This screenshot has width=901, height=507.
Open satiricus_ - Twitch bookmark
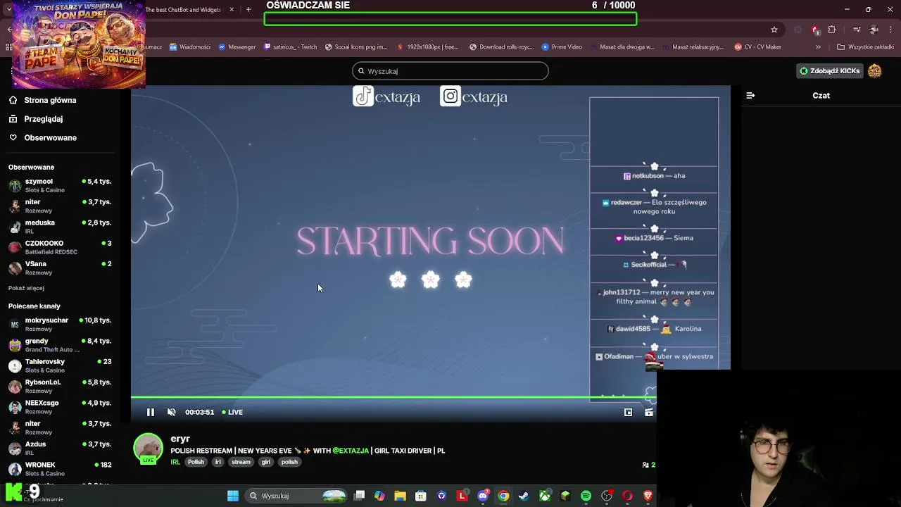pos(290,47)
